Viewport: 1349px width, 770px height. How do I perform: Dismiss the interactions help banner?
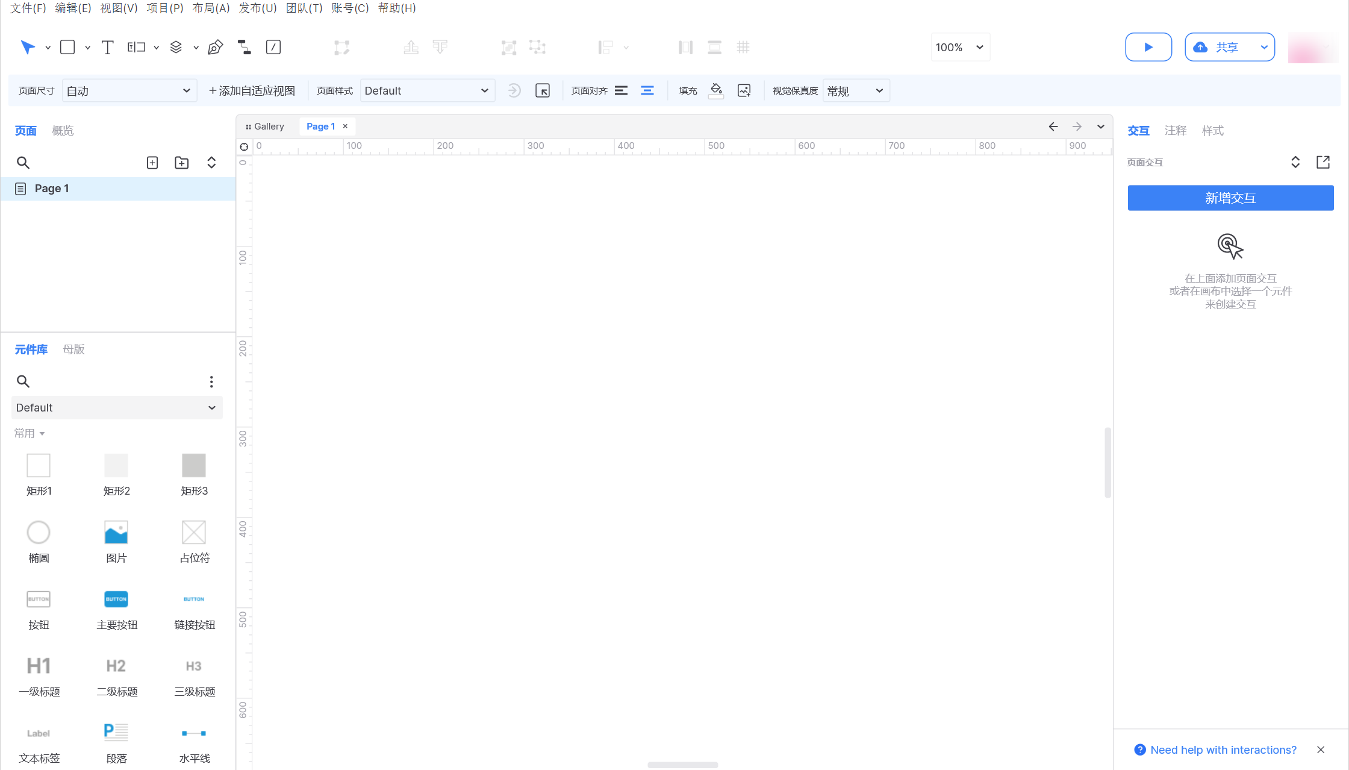coord(1321,750)
